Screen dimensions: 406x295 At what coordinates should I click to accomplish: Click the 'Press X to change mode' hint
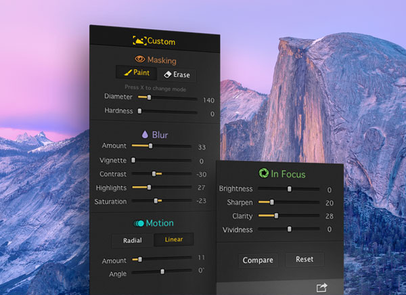click(155, 88)
